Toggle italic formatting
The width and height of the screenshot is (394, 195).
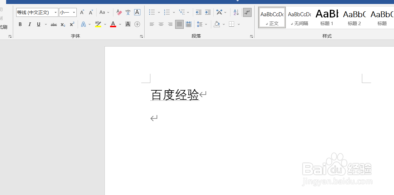(29, 24)
